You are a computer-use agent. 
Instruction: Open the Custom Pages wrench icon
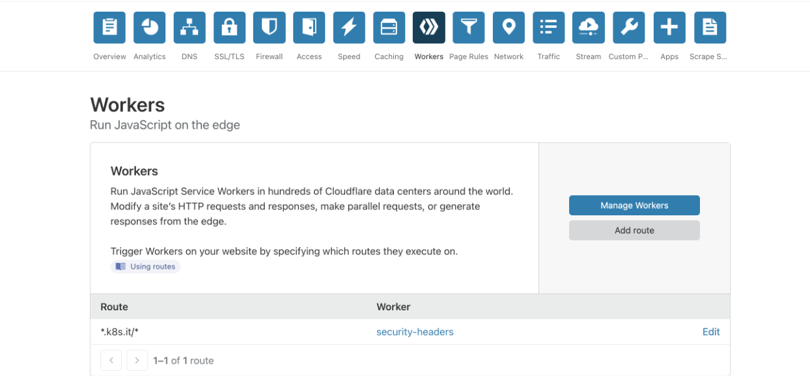(x=628, y=27)
